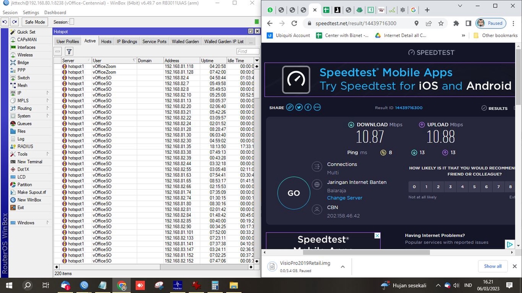522x293 pixels.
Task: Open Log in the sidebar
Action: [21, 139]
